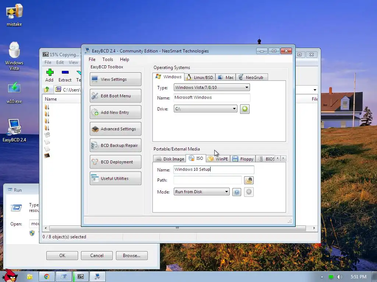
Task: Click the Add button in 7-Zip window
Action: (49, 76)
